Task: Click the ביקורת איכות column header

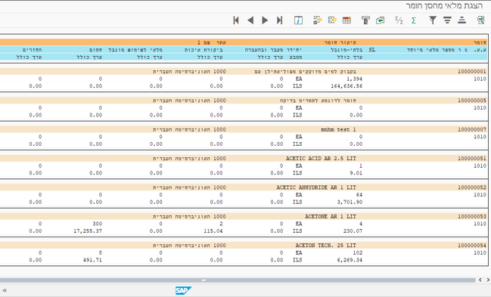Action: tap(204, 50)
